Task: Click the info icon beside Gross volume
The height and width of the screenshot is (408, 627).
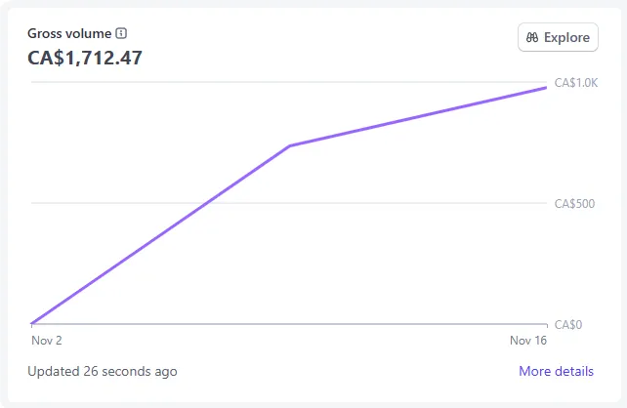Action: tap(121, 33)
